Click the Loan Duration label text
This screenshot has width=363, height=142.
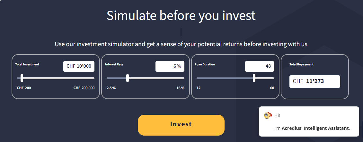tap(205, 64)
